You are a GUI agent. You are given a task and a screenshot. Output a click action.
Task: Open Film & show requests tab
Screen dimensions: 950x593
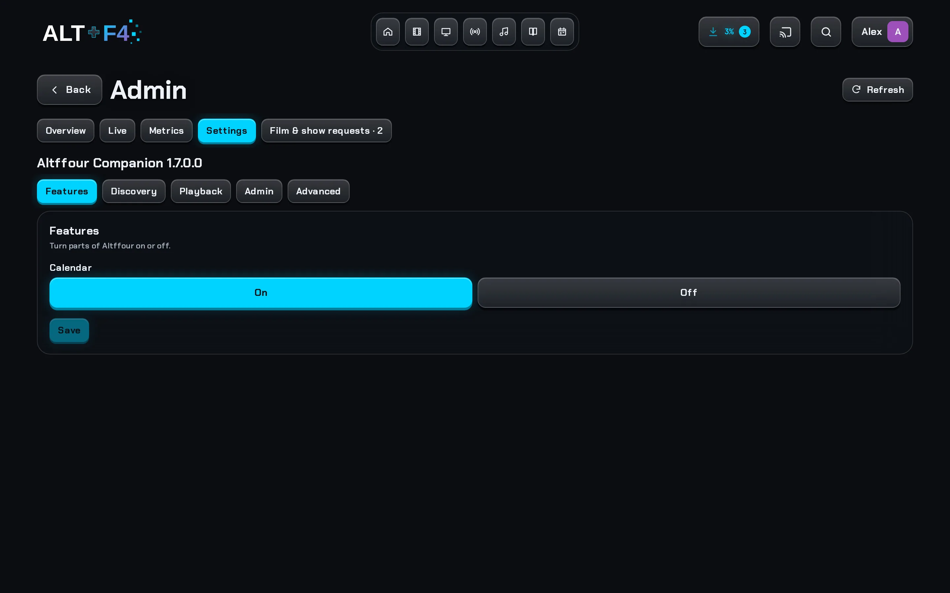[x=326, y=130]
